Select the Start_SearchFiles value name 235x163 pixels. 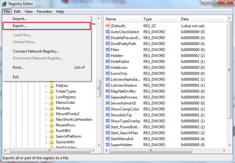(124, 133)
